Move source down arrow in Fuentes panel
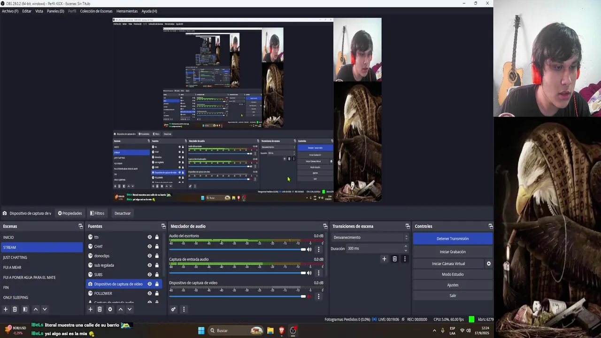The width and height of the screenshot is (601, 338). [130, 309]
